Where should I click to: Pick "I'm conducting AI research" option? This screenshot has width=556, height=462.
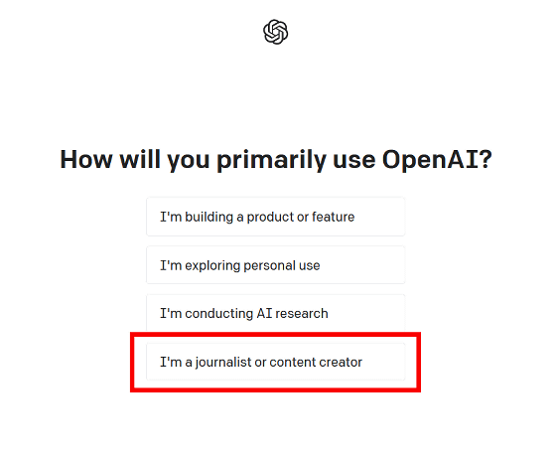tap(276, 313)
